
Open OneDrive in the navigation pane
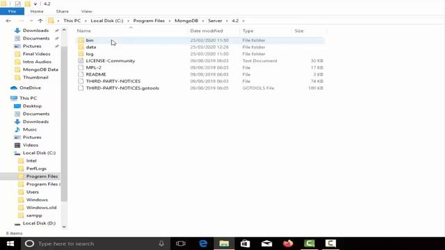click(30, 88)
